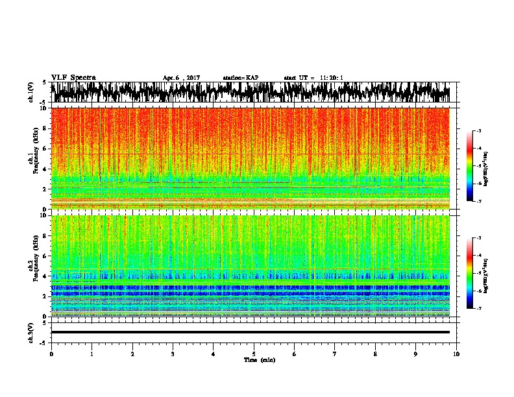
Task: Click the "ch.2 Frequency (kHz)" axis label
Action: (x=33, y=258)
